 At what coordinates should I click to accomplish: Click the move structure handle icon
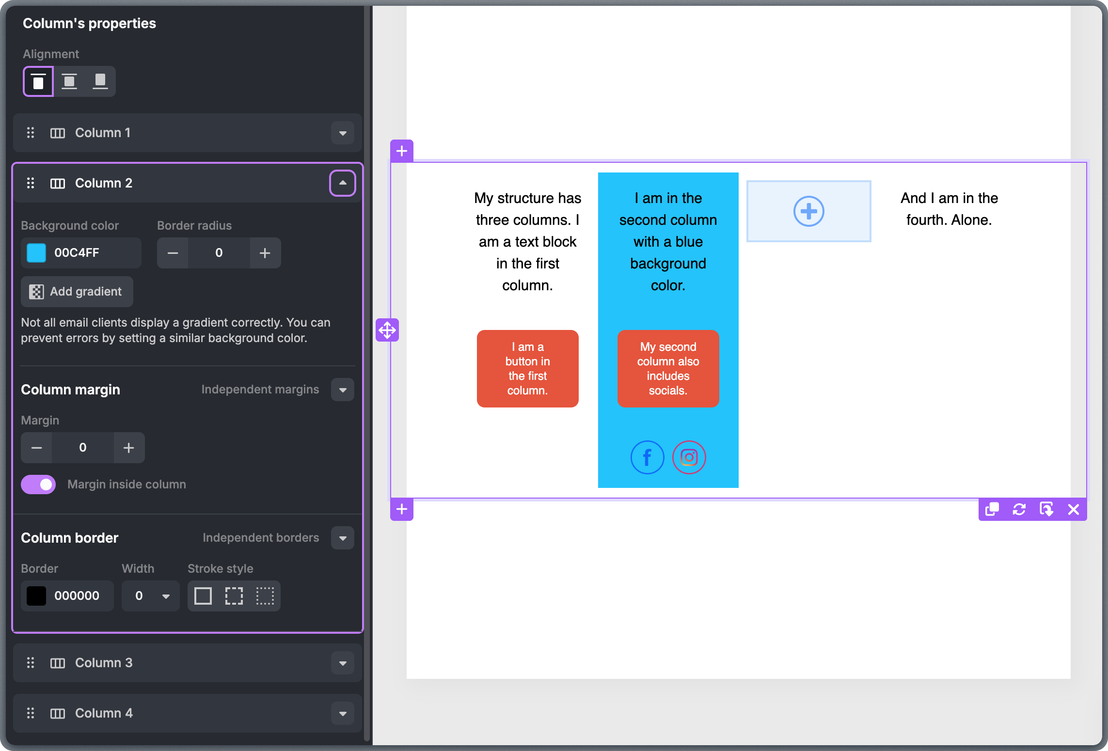(387, 330)
